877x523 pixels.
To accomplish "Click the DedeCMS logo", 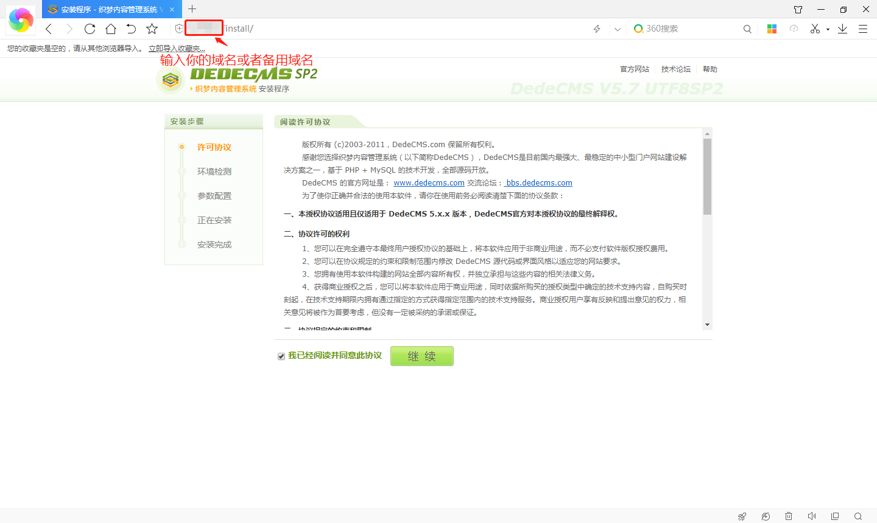I will tap(238, 79).
